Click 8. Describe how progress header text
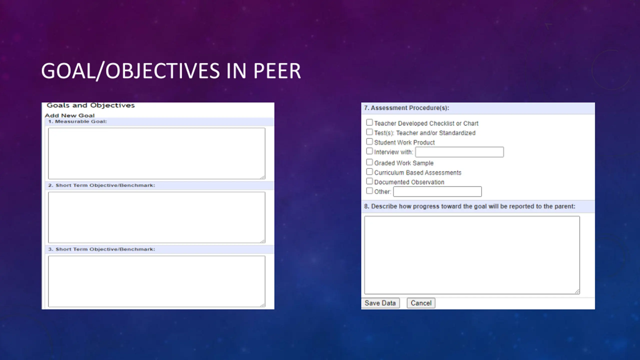The width and height of the screenshot is (640, 360). pyautogui.click(x=469, y=206)
